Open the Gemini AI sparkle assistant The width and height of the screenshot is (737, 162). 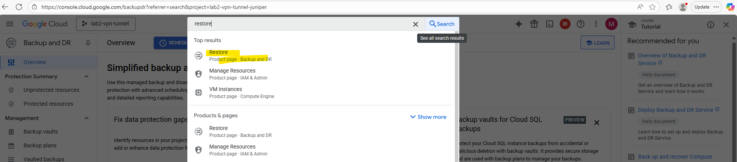(518, 24)
